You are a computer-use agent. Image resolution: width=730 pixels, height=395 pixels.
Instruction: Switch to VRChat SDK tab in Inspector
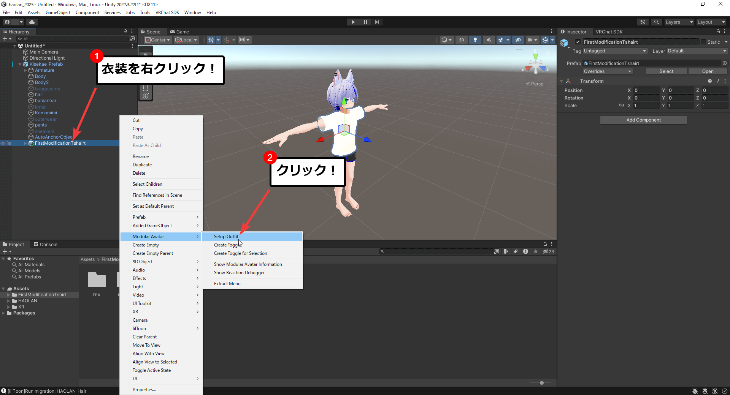click(x=609, y=32)
